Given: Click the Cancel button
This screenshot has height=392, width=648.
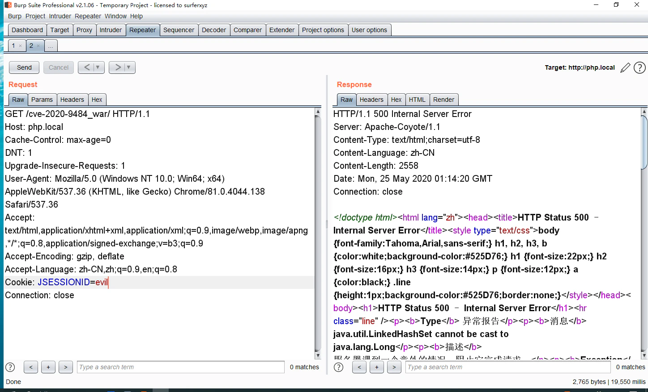Looking at the screenshot, I should 59,67.
